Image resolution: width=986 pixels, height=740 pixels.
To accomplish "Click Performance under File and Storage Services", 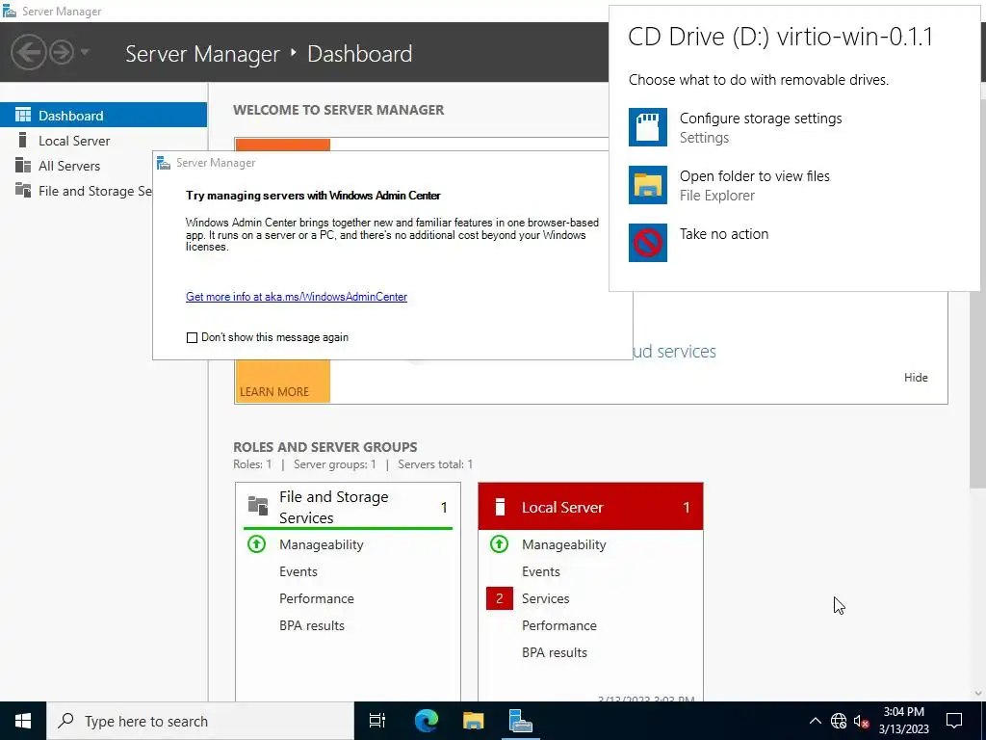I will (x=316, y=599).
